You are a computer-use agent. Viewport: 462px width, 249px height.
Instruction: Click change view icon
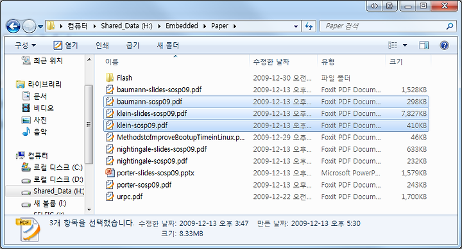393,45
